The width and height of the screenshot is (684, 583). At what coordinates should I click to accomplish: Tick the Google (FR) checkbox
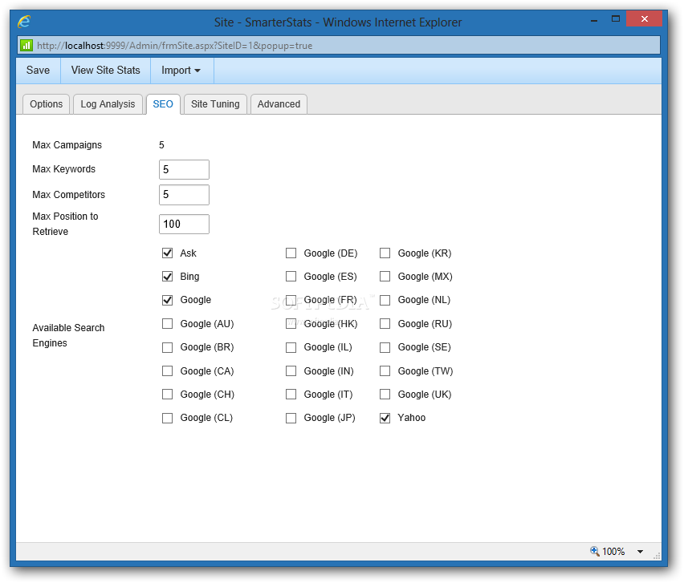291,300
